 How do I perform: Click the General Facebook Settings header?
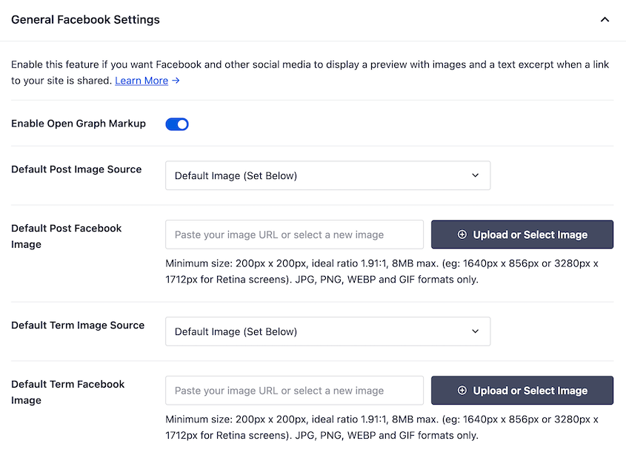tap(85, 20)
